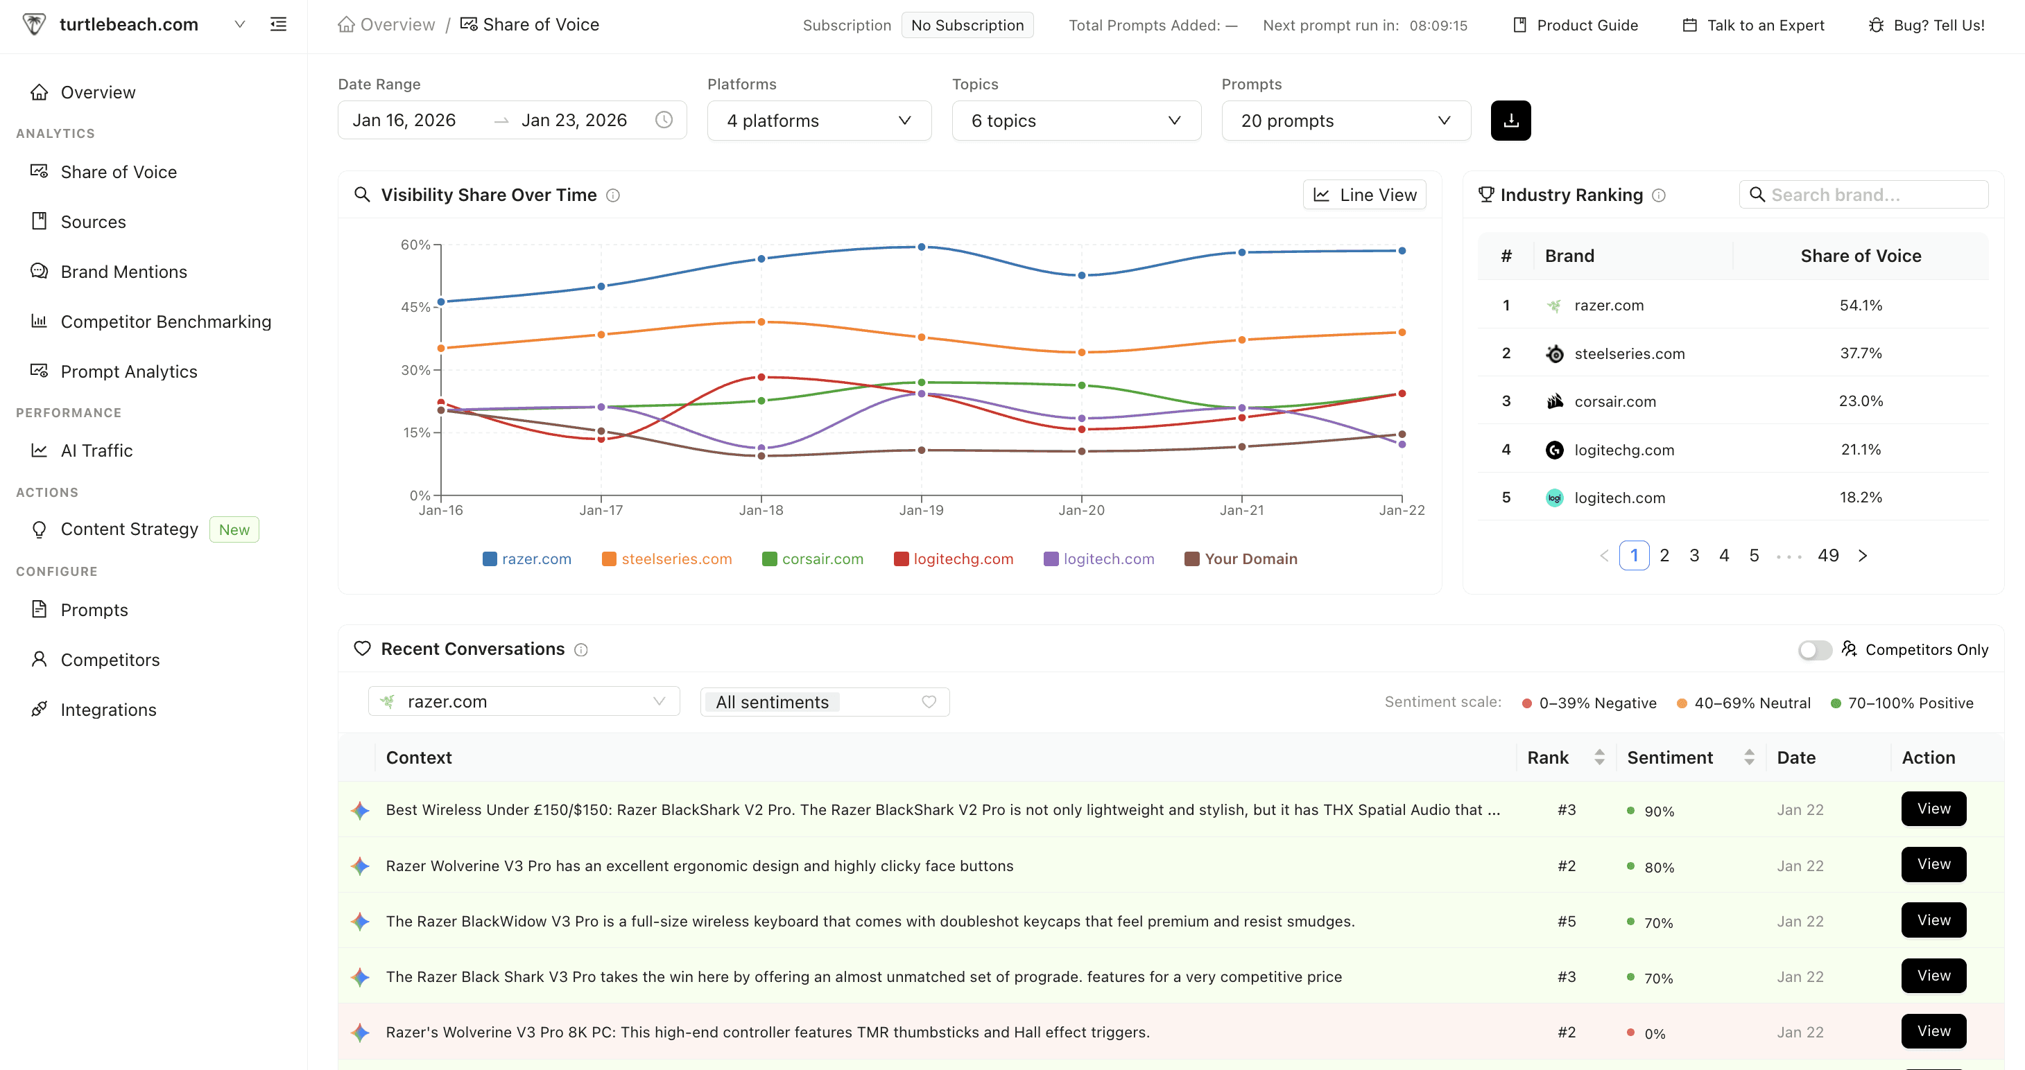Collapse sidebar using the menu fold icon
The height and width of the screenshot is (1070, 2025).
(x=278, y=24)
